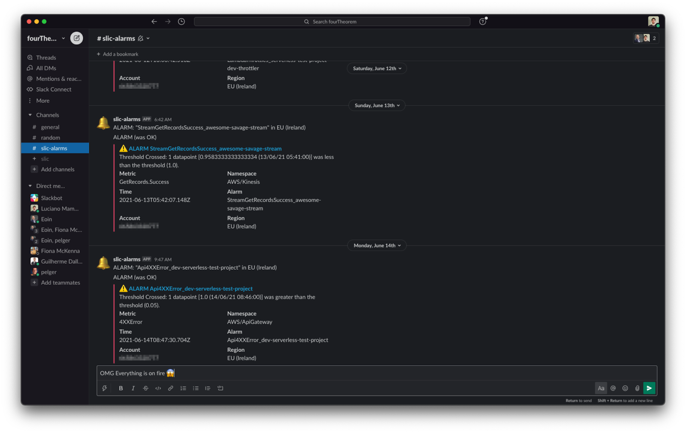Screen dimensions: 686x433
Task: Add a bookmark to the channel
Action: pyautogui.click(x=117, y=54)
